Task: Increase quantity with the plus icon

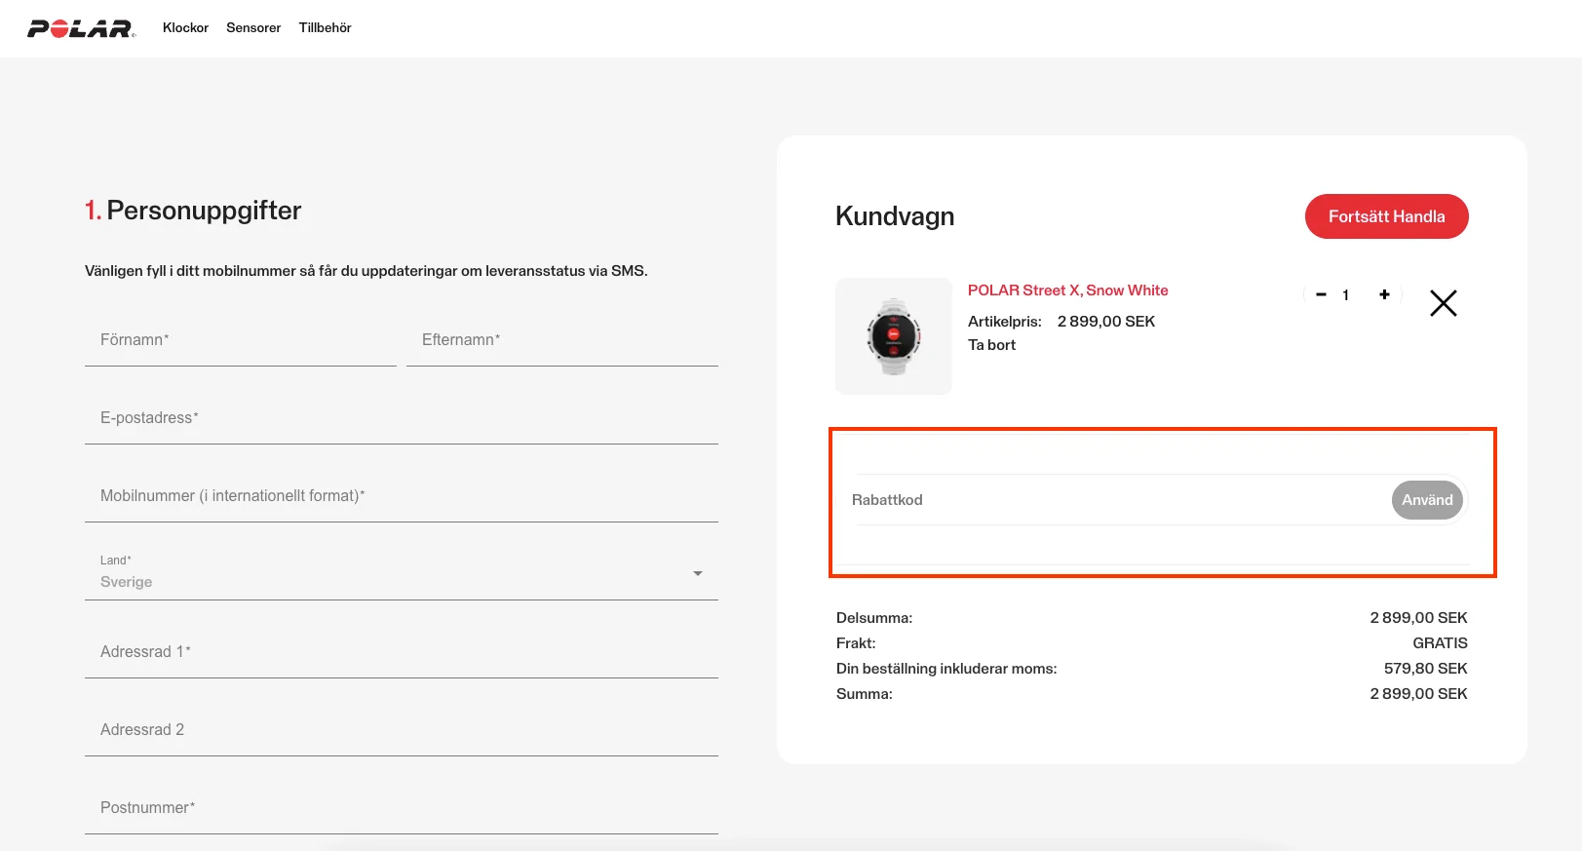Action: [x=1384, y=294]
